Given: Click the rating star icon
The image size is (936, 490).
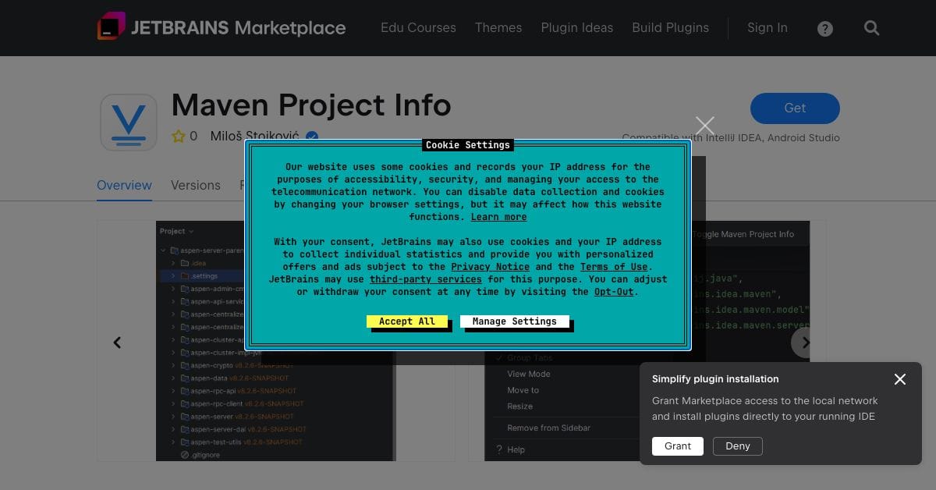Looking at the screenshot, I should (x=179, y=137).
